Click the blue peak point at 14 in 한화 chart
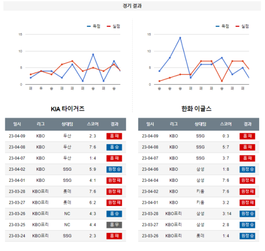 click(x=180, y=38)
